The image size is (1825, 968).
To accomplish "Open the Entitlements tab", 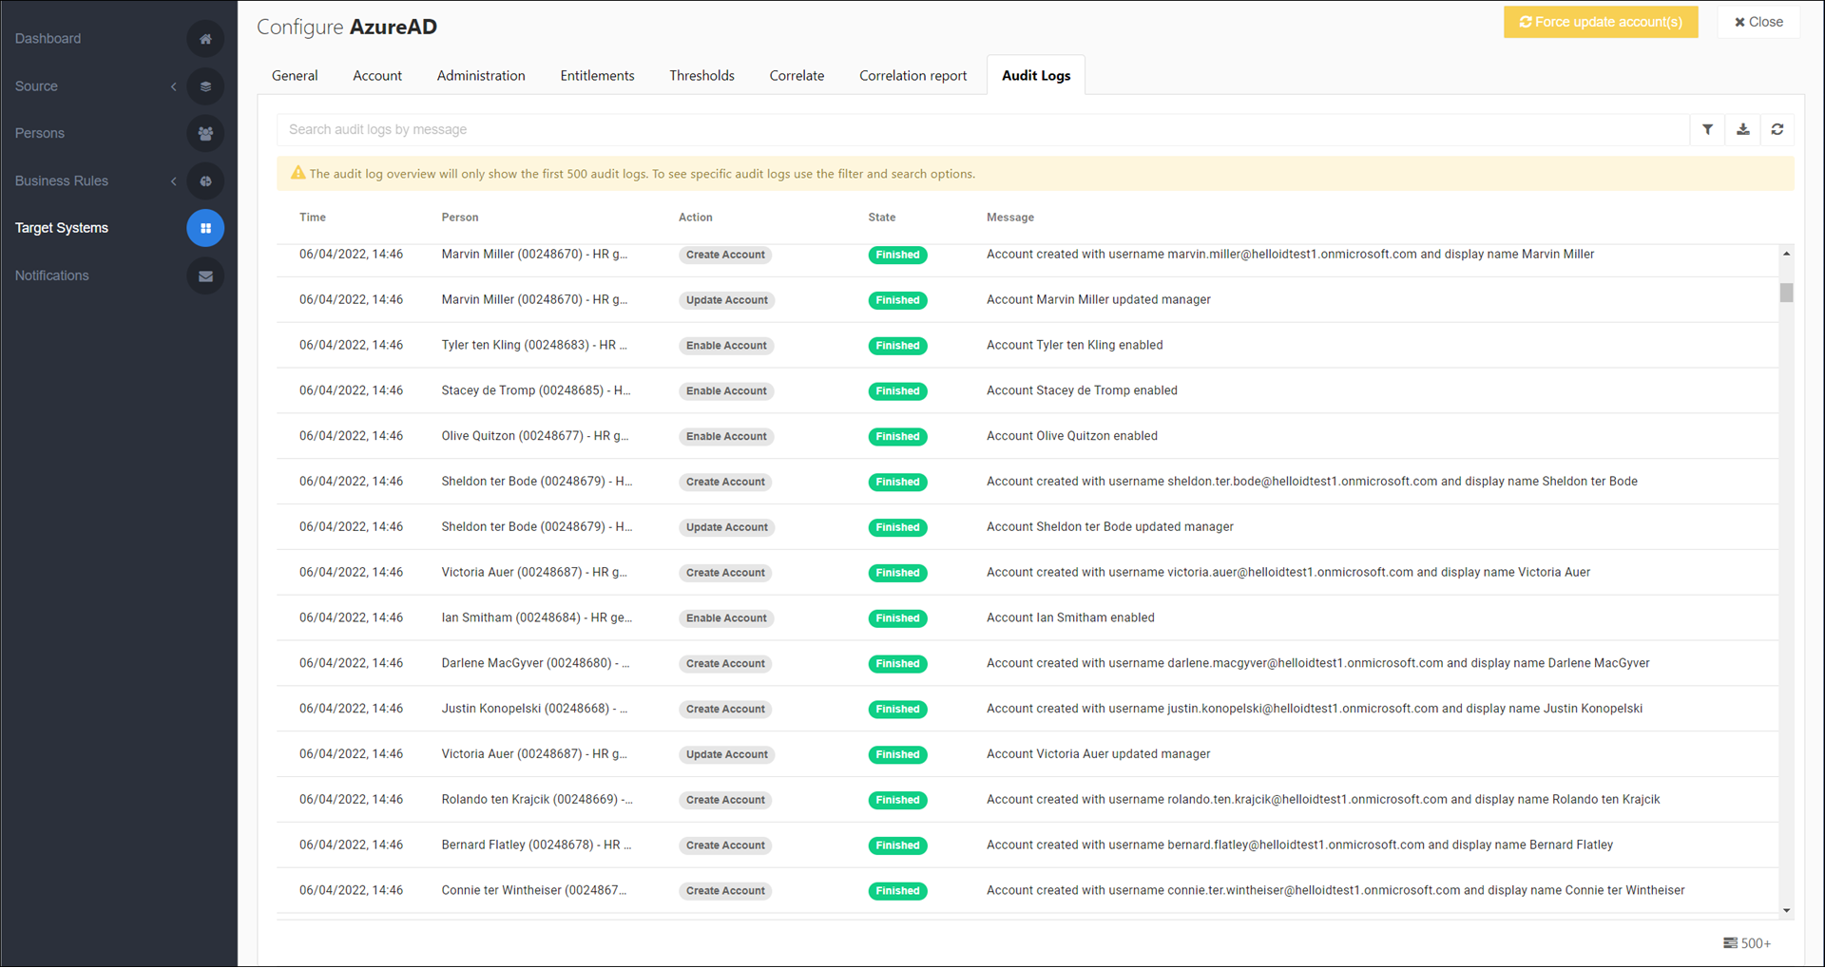I will [597, 76].
